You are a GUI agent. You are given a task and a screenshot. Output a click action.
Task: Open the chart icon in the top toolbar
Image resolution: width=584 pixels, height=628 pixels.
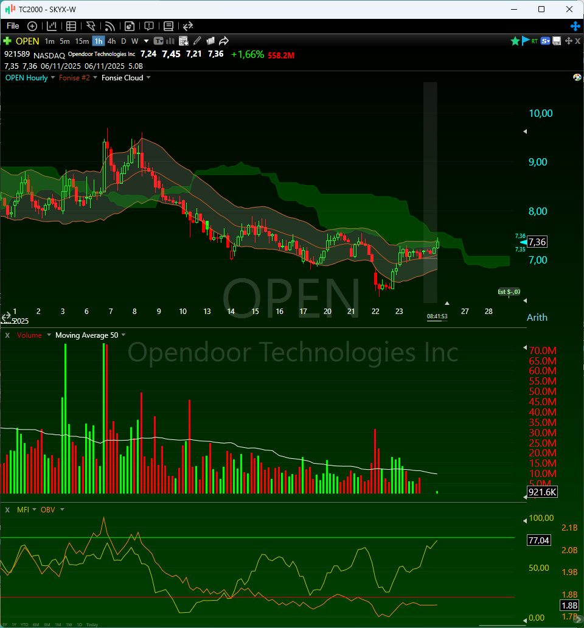coord(52,26)
